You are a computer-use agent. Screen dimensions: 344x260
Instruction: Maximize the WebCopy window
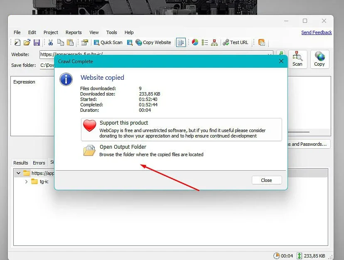305,21
